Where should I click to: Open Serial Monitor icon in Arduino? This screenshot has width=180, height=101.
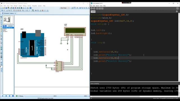177,8
